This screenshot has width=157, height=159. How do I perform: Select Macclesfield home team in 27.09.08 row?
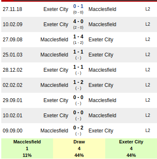point(54,40)
